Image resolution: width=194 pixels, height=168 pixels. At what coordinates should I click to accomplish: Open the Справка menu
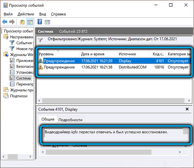pyautogui.click(x=58, y=14)
